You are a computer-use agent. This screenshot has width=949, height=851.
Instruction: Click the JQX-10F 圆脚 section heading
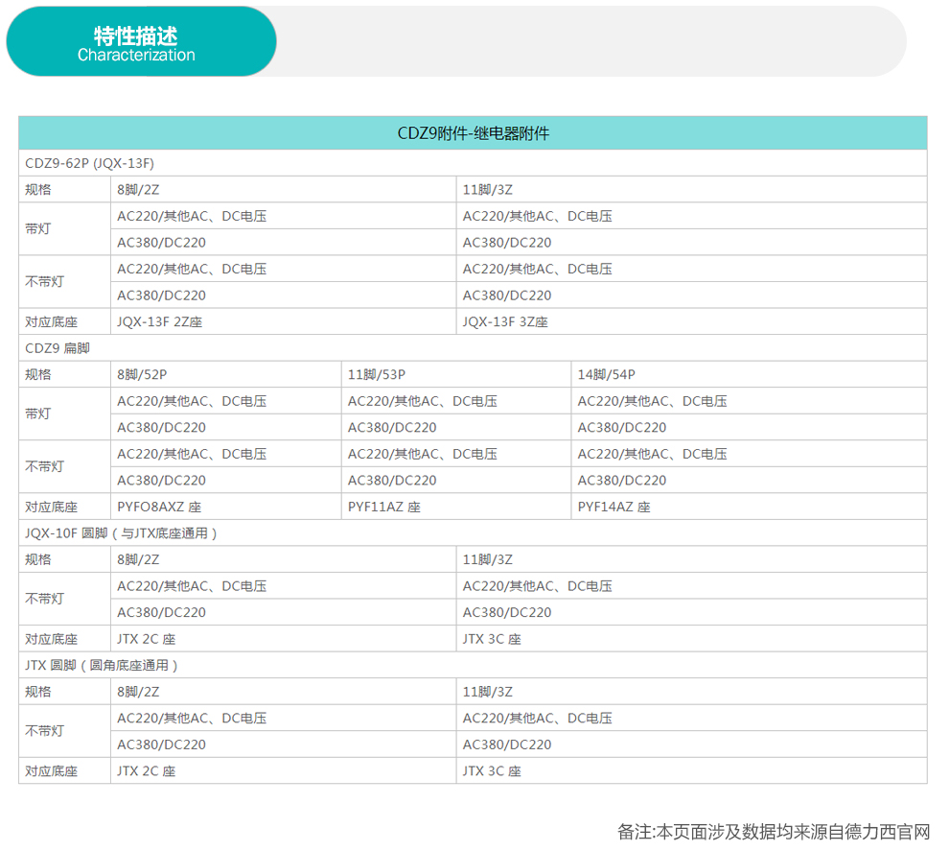122,532
